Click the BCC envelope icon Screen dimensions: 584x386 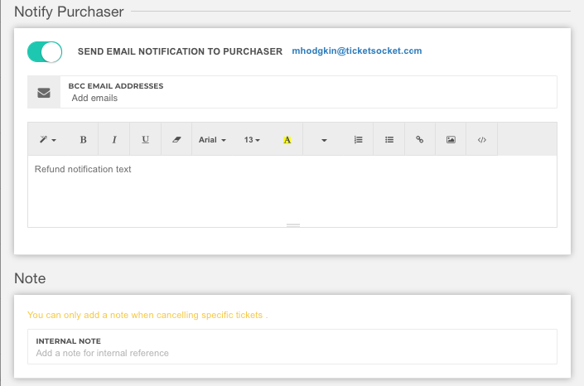click(x=44, y=93)
